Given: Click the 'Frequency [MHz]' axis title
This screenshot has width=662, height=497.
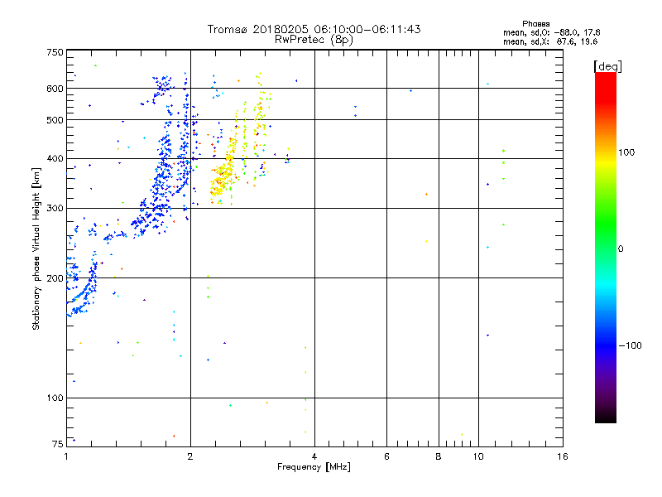Looking at the screenshot, I should [314, 467].
